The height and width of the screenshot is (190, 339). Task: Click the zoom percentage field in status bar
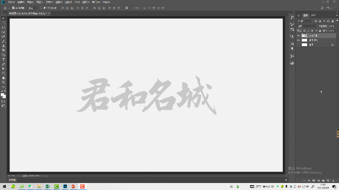click(11, 176)
